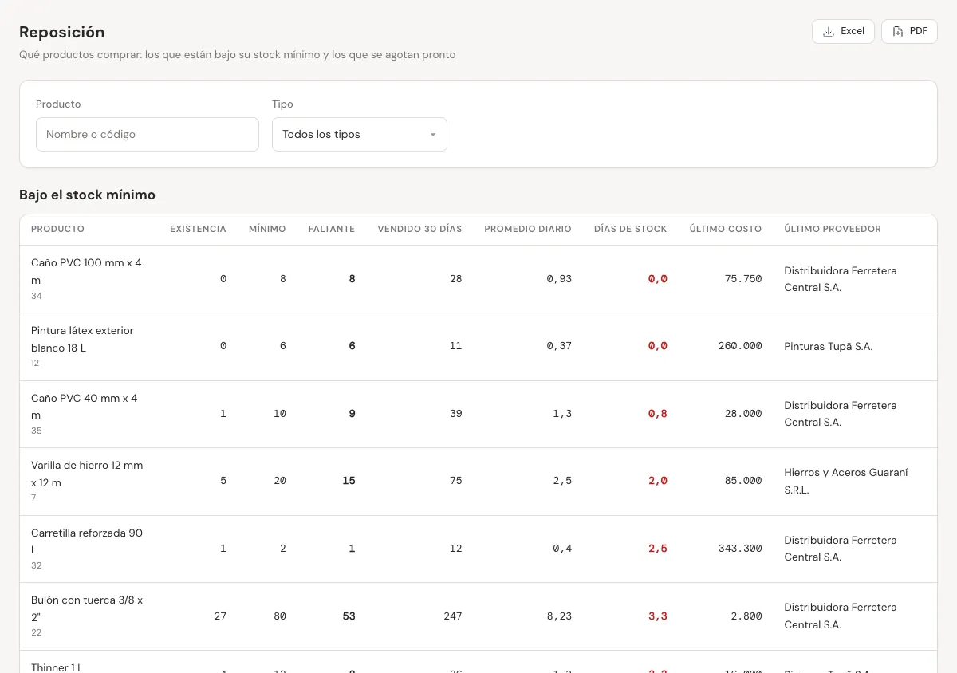Click last cost 28.000

click(x=743, y=414)
